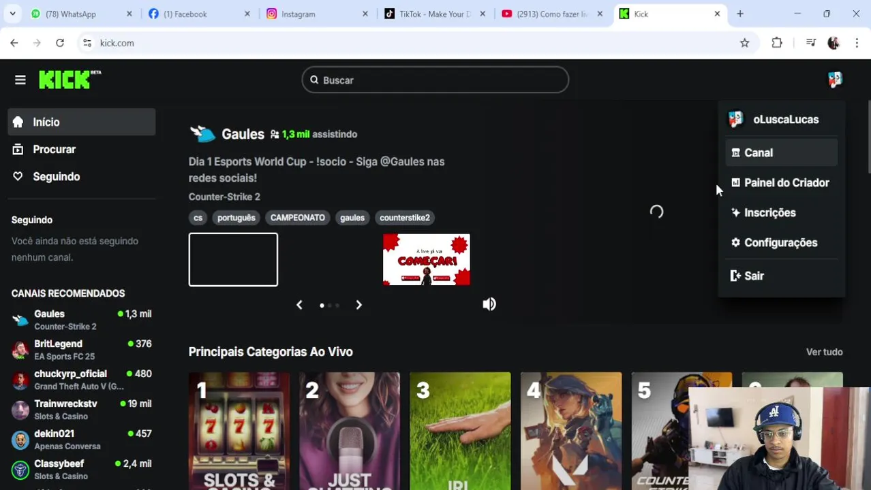Open Chrome three-dot menu
The width and height of the screenshot is (871, 490).
click(x=857, y=43)
